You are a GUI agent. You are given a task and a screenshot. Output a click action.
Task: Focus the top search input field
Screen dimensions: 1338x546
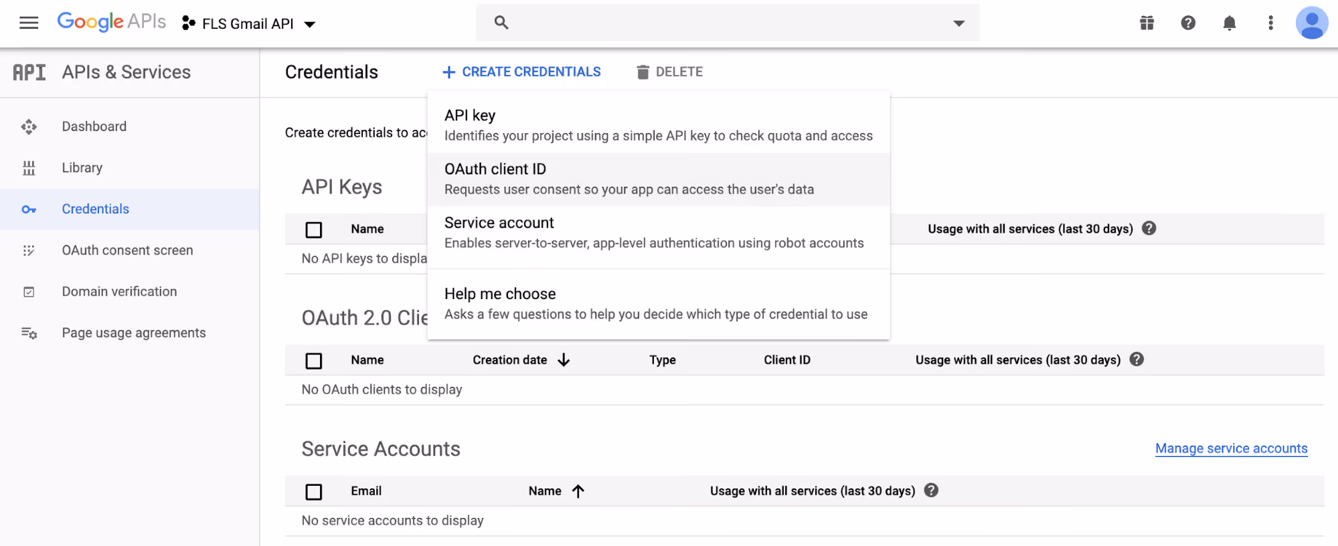(x=728, y=23)
